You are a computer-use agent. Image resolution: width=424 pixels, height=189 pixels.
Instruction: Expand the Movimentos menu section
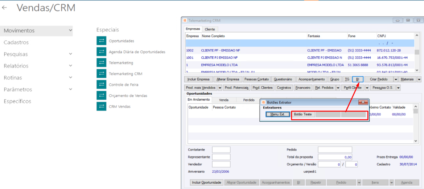coord(70,30)
